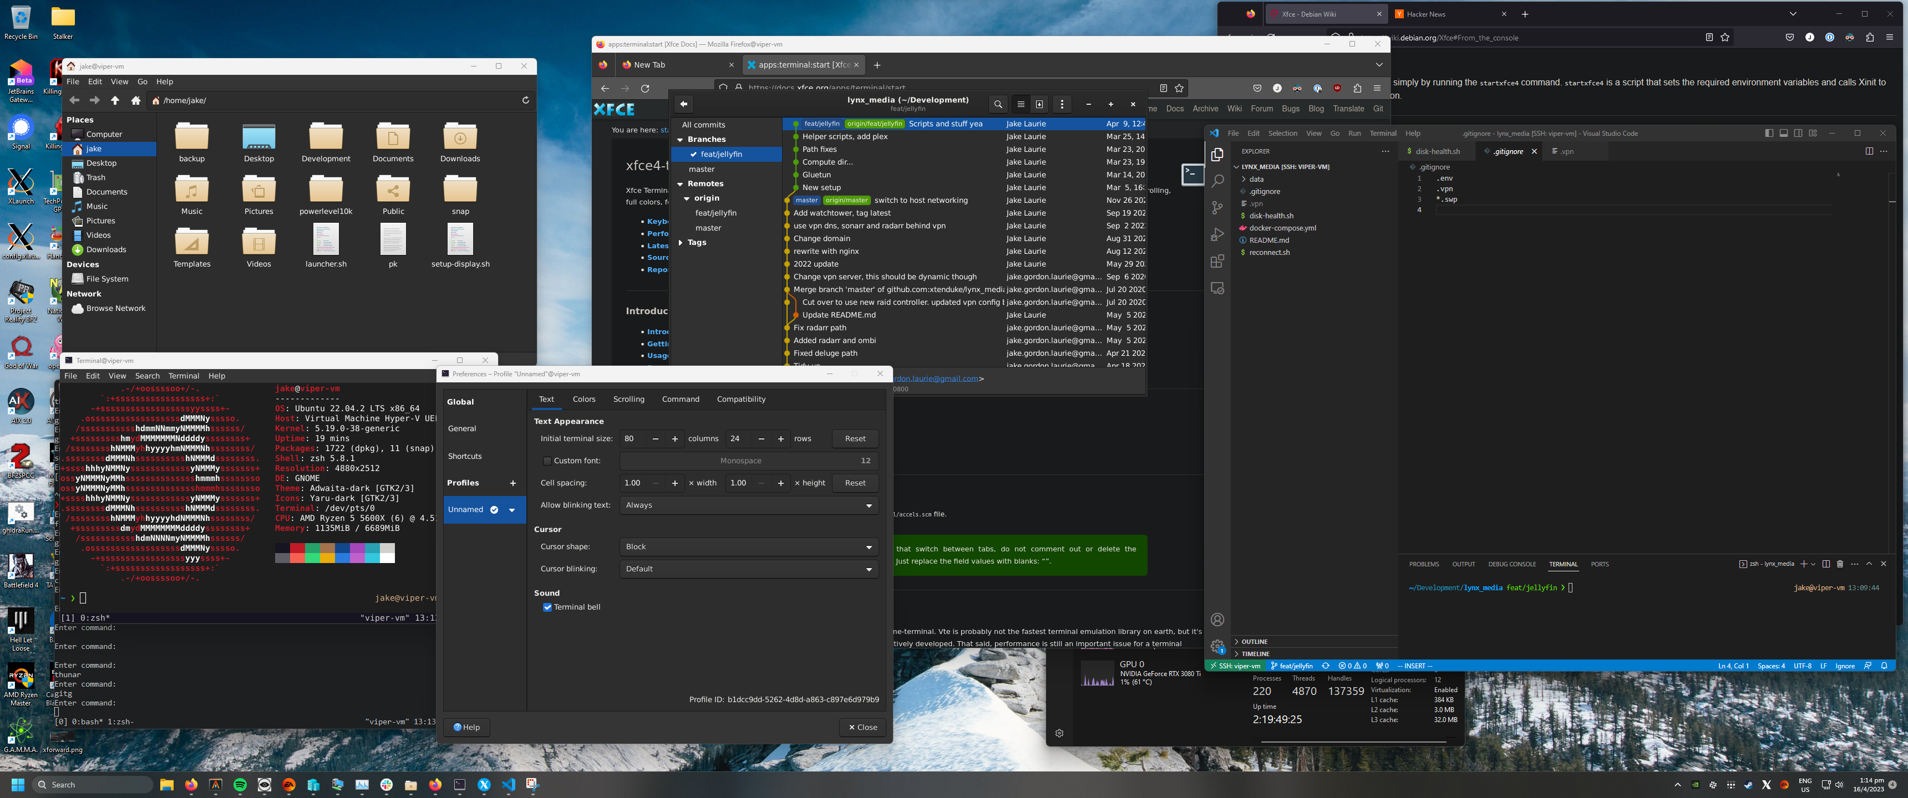Viewport: 1908px width, 798px height.
Task: Switch to the Colors tab in Preferences
Action: point(583,400)
